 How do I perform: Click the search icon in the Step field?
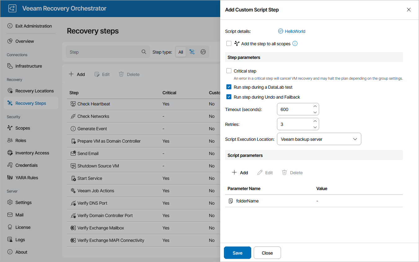[x=144, y=51]
